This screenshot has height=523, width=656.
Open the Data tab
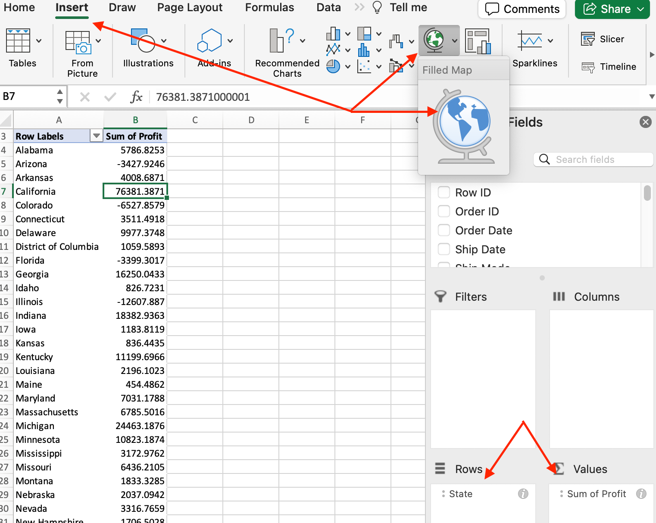329,7
